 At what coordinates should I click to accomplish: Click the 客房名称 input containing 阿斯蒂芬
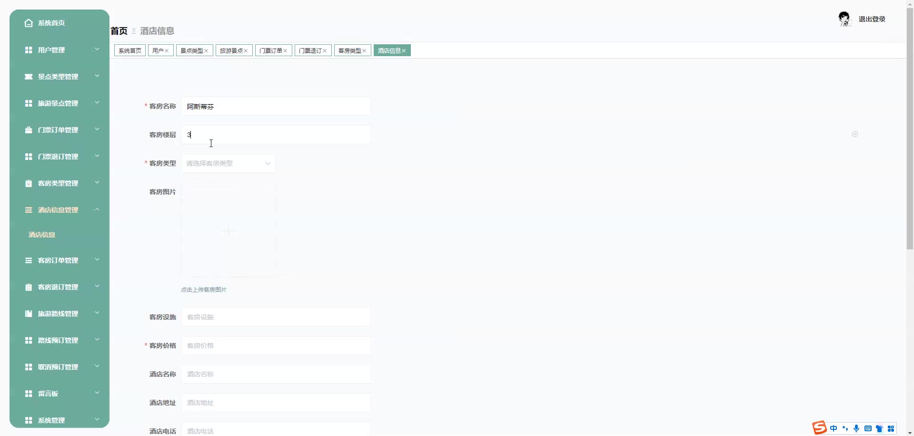(276, 106)
